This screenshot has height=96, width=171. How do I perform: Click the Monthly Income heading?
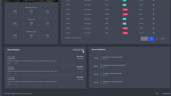click(x=31, y=7)
